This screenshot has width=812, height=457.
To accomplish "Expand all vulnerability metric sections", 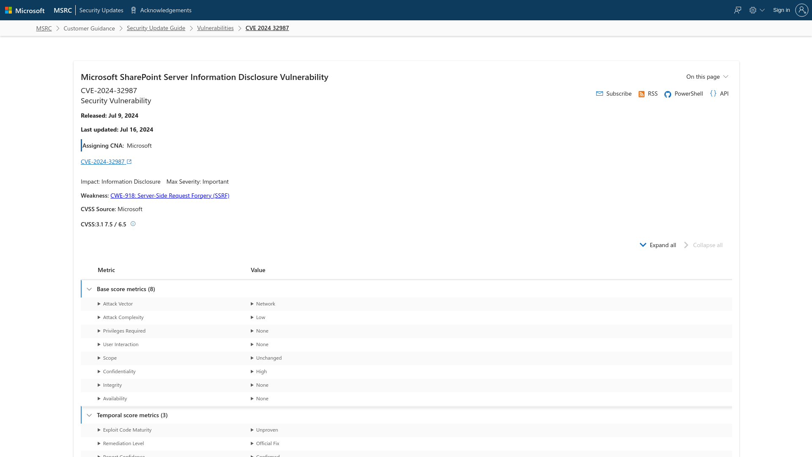I will pyautogui.click(x=658, y=245).
